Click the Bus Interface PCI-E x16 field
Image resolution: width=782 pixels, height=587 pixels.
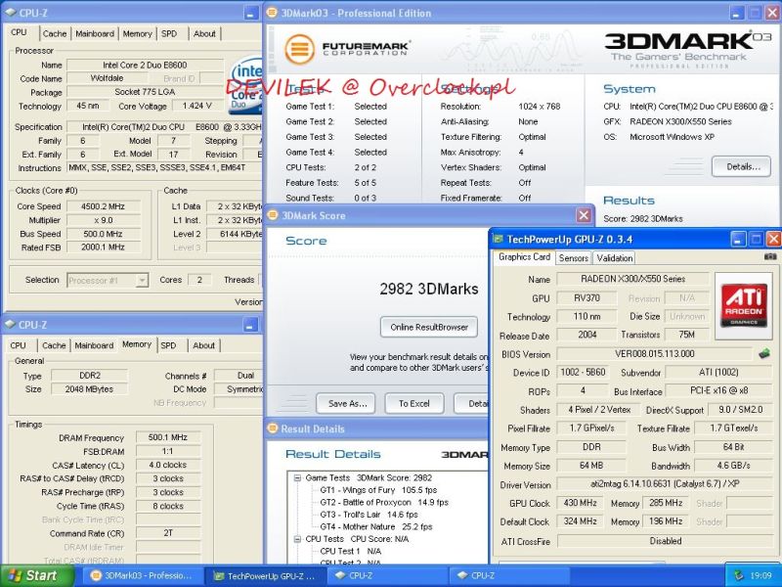tap(719, 390)
